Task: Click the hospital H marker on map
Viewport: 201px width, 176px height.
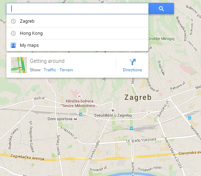Action: (79, 96)
